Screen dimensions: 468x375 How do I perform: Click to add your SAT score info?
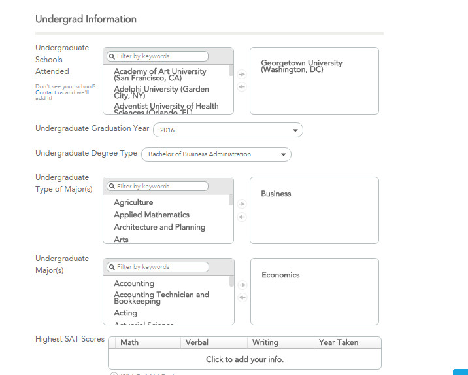pyautogui.click(x=244, y=359)
